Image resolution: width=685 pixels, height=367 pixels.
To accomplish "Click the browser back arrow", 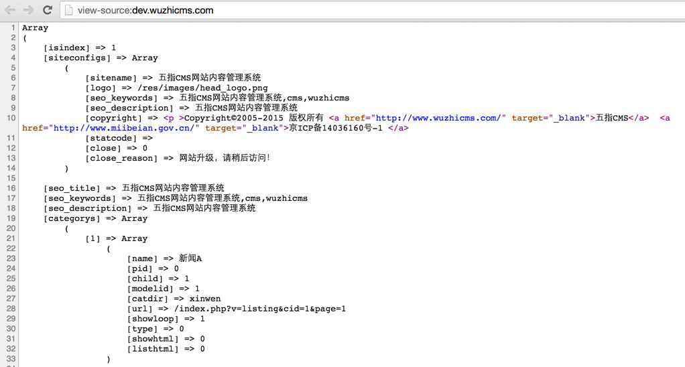I will tap(9, 10).
